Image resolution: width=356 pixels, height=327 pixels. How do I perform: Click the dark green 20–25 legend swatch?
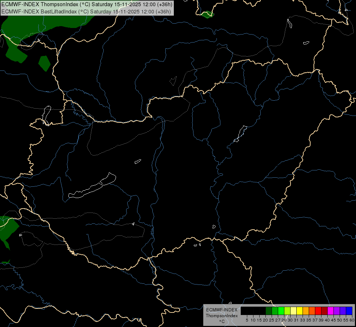[x=269, y=311]
